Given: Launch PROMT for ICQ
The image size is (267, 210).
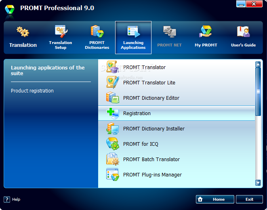Looking at the screenshot, I should (x=177, y=144).
